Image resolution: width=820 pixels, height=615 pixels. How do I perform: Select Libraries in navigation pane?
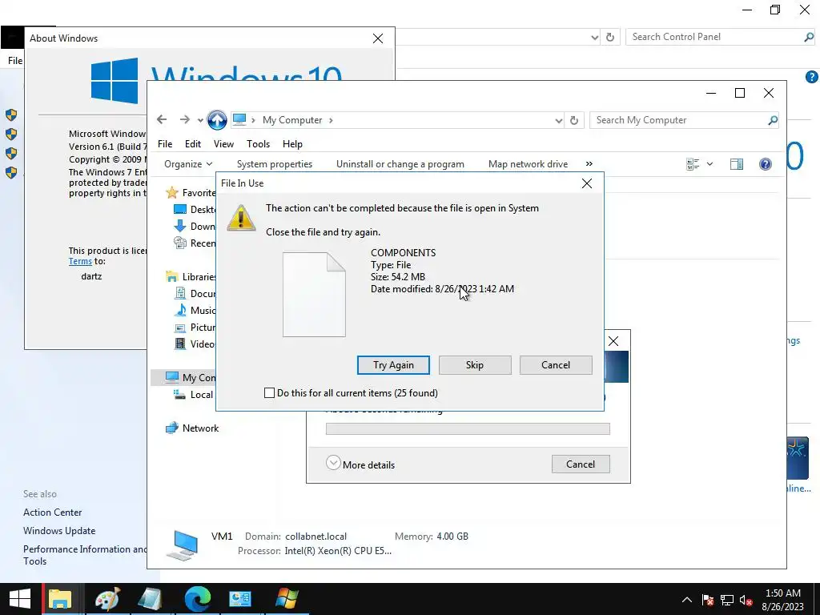pyautogui.click(x=191, y=276)
